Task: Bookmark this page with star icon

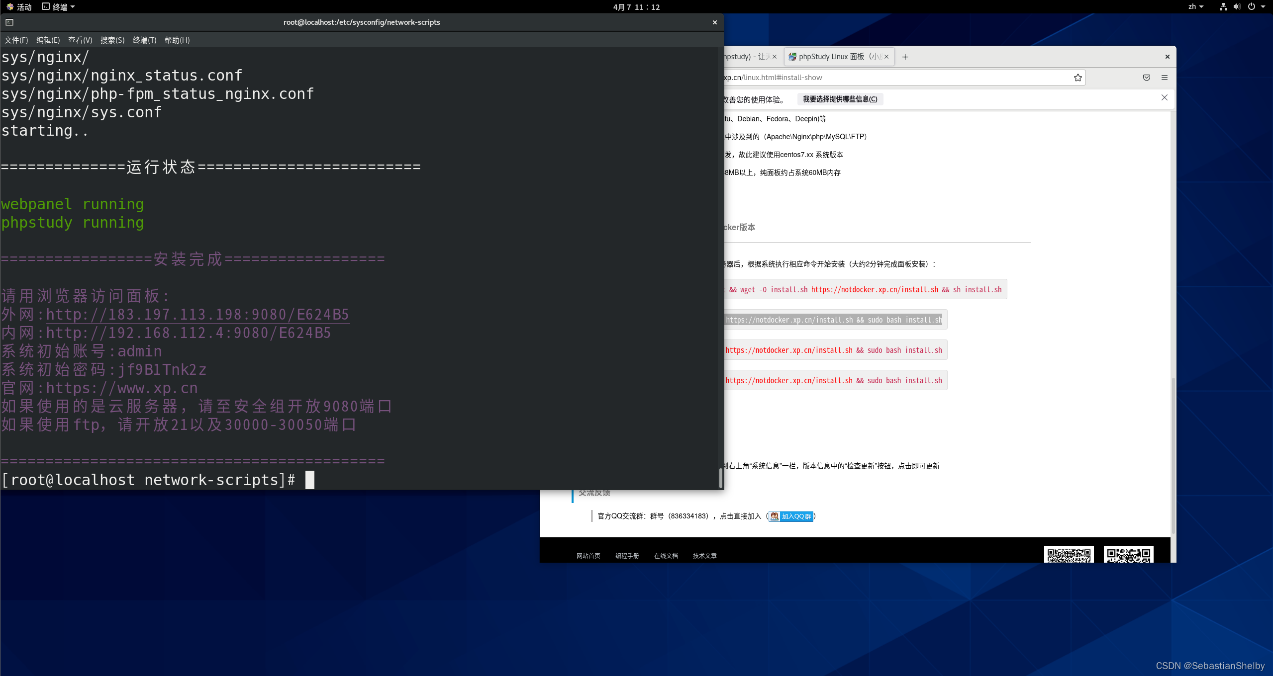Action: [1077, 78]
